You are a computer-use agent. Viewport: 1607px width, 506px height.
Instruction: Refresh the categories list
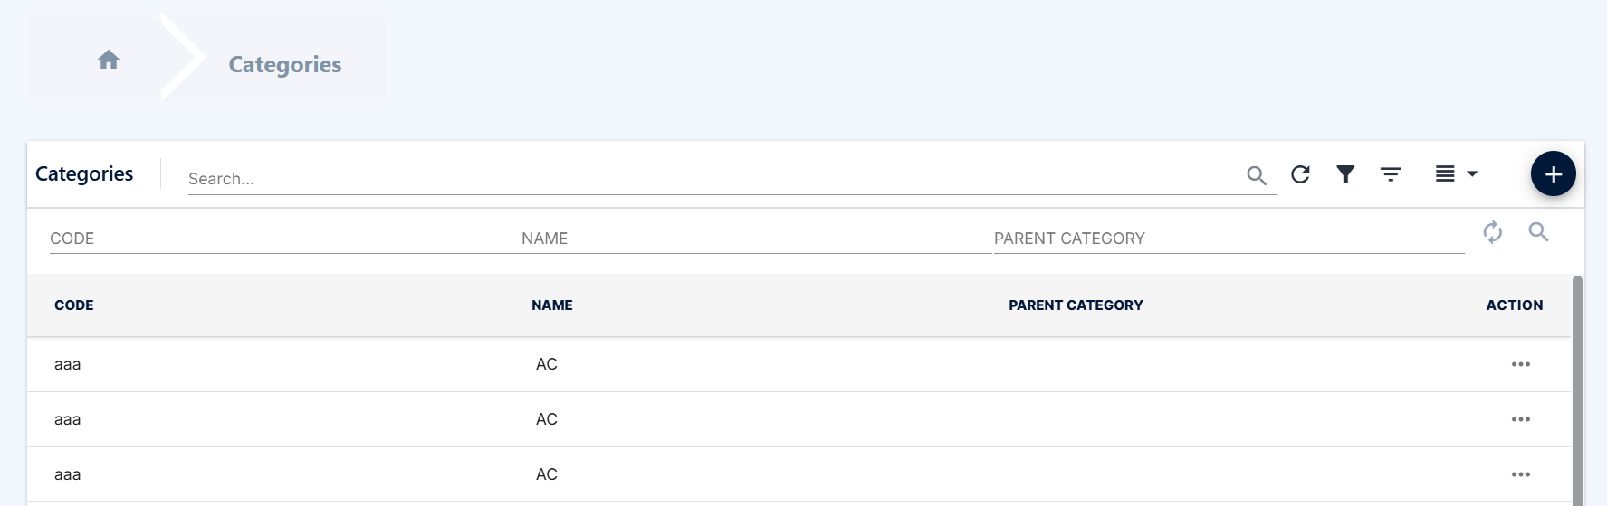click(x=1300, y=174)
